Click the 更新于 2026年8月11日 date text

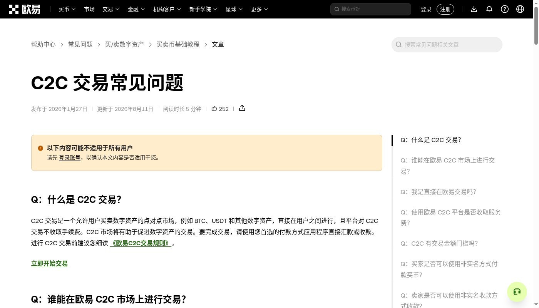[125, 109]
